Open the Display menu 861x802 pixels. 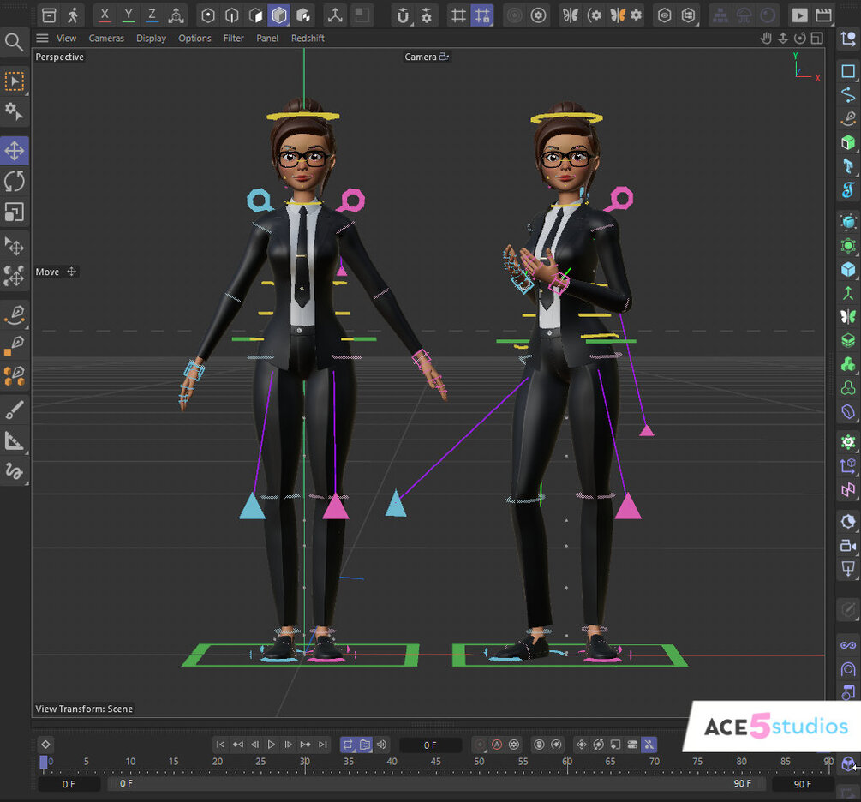[151, 38]
